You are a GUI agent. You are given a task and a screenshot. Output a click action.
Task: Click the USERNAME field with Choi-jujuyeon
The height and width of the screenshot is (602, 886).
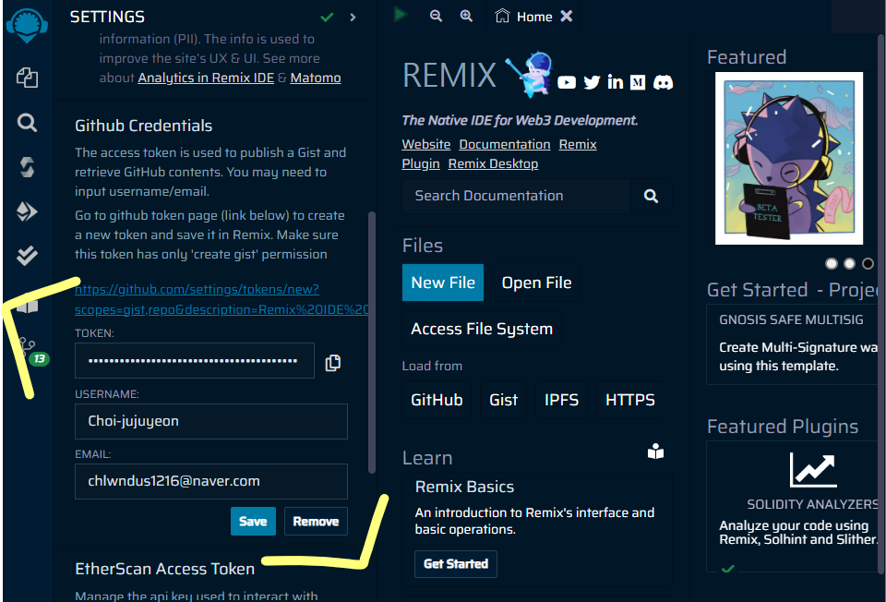[210, 421]
